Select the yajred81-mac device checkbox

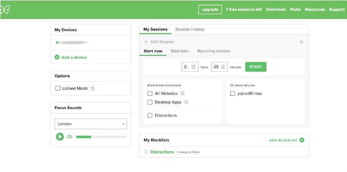coord(233,93)
